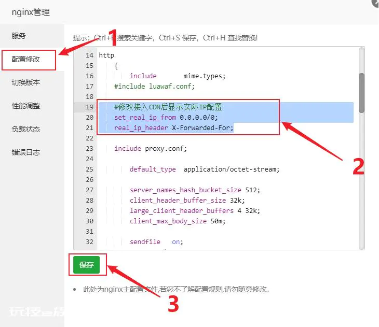Click '#include luawaf.conf;' line
This screenshot has width=379, height=327.
[154, 87]
